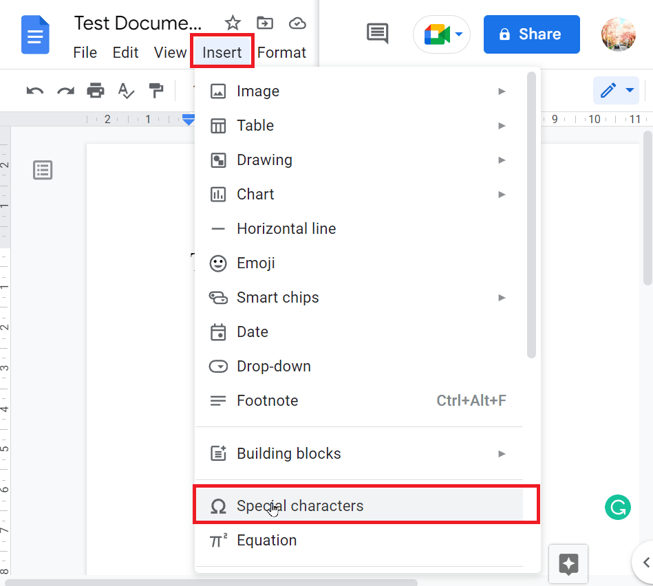Click the Explore button
The width and height of the screenshot is (653, 586).
tap(568, 564)
